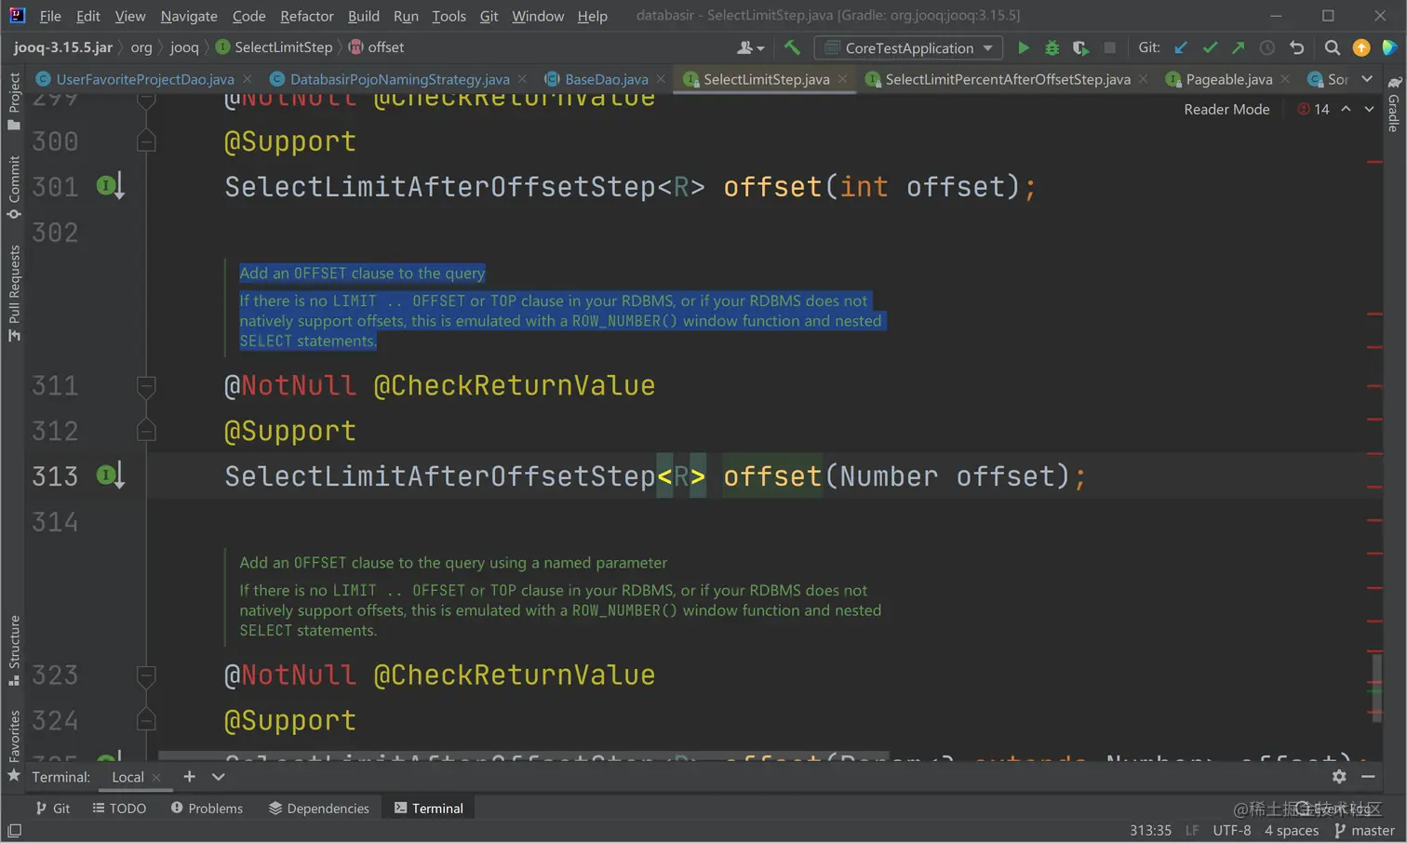Click the UTF-8 file encoding widget
The width and height of the screenshot is (1407, 843).
[1231, 830]
